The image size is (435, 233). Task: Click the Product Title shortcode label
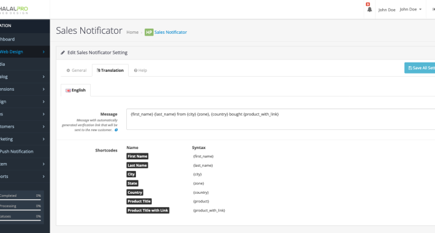point(139,201)
